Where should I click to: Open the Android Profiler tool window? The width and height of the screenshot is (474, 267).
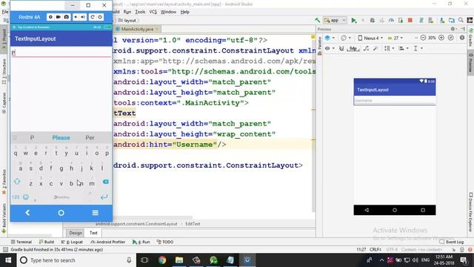click(x=108, y=242)
